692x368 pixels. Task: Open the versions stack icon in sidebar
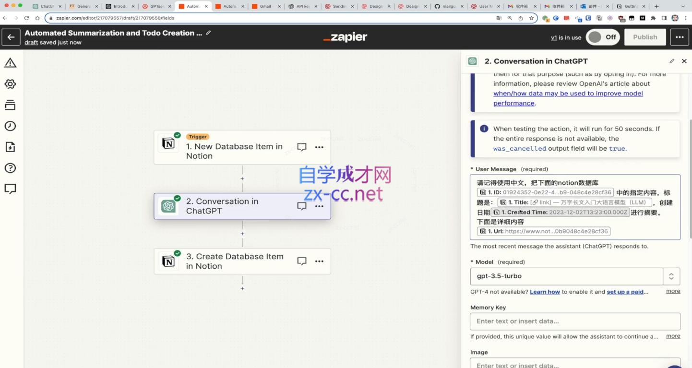[10, 105]
